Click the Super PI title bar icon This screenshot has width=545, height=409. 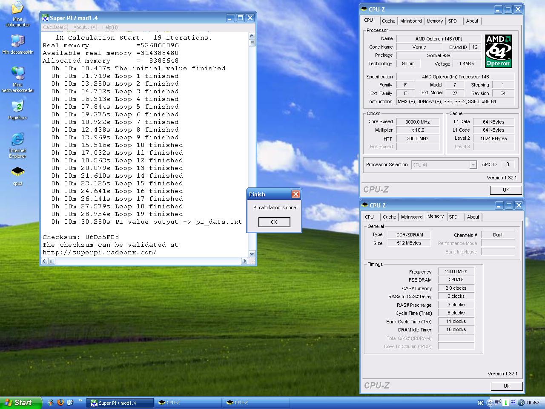45,17
